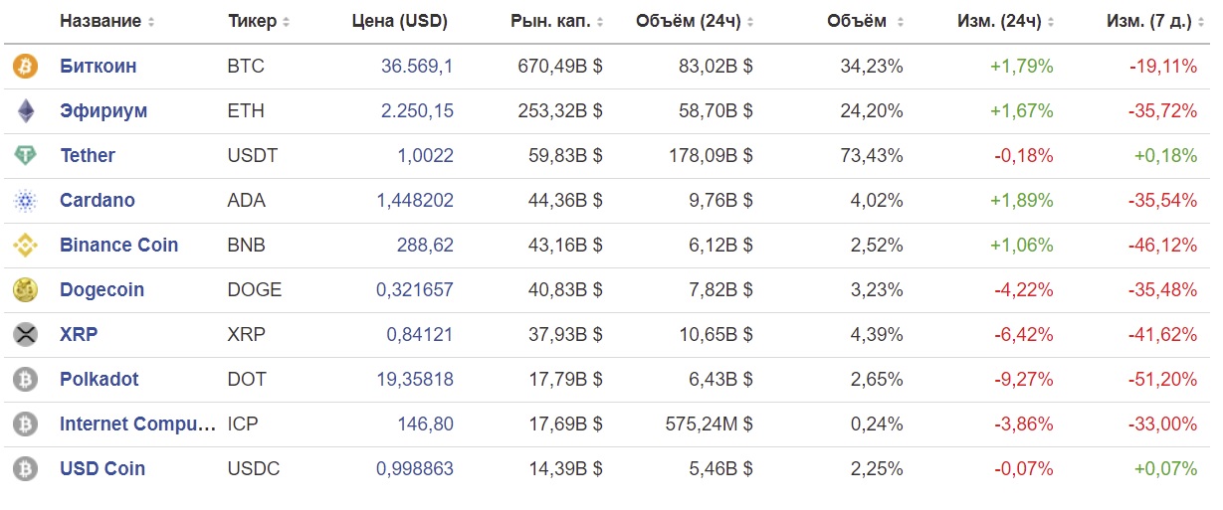Select the ICP ticker cell
The image size is (1223, 510).
pos(242,425)
